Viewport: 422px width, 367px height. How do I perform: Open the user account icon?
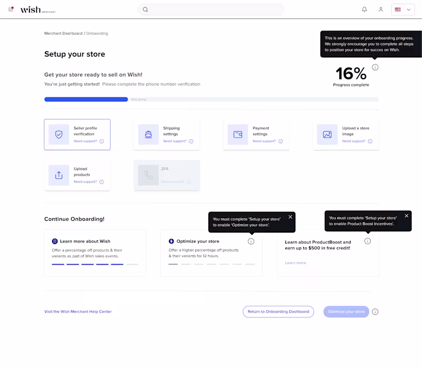[380, 9]
